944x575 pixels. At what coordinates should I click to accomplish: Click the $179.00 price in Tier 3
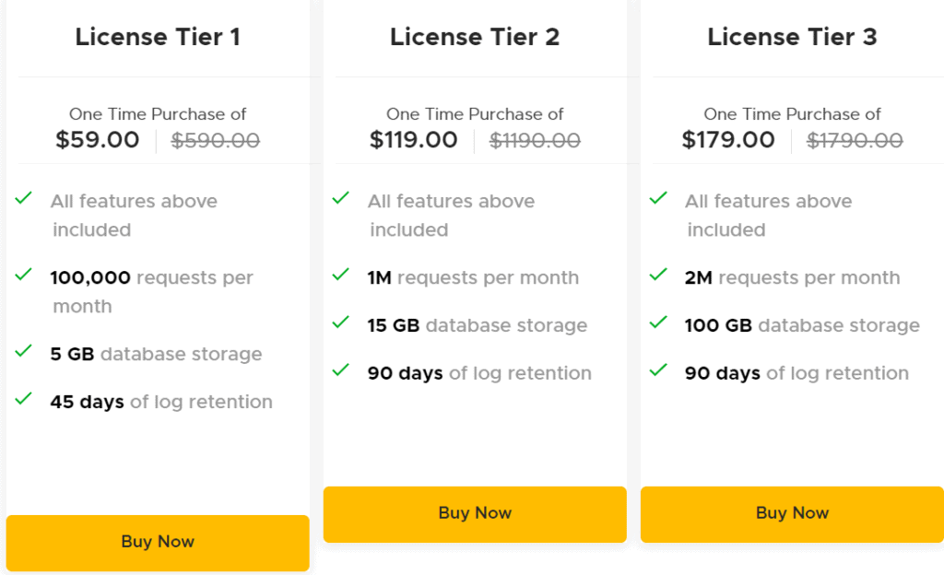pos(728,140)
